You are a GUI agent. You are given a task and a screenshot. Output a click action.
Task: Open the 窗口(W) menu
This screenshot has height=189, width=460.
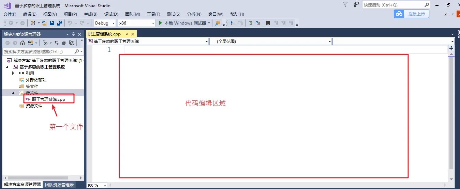216,14
